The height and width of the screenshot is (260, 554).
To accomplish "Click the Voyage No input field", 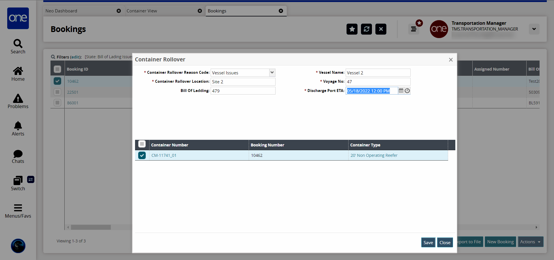I will coord(378,82).
